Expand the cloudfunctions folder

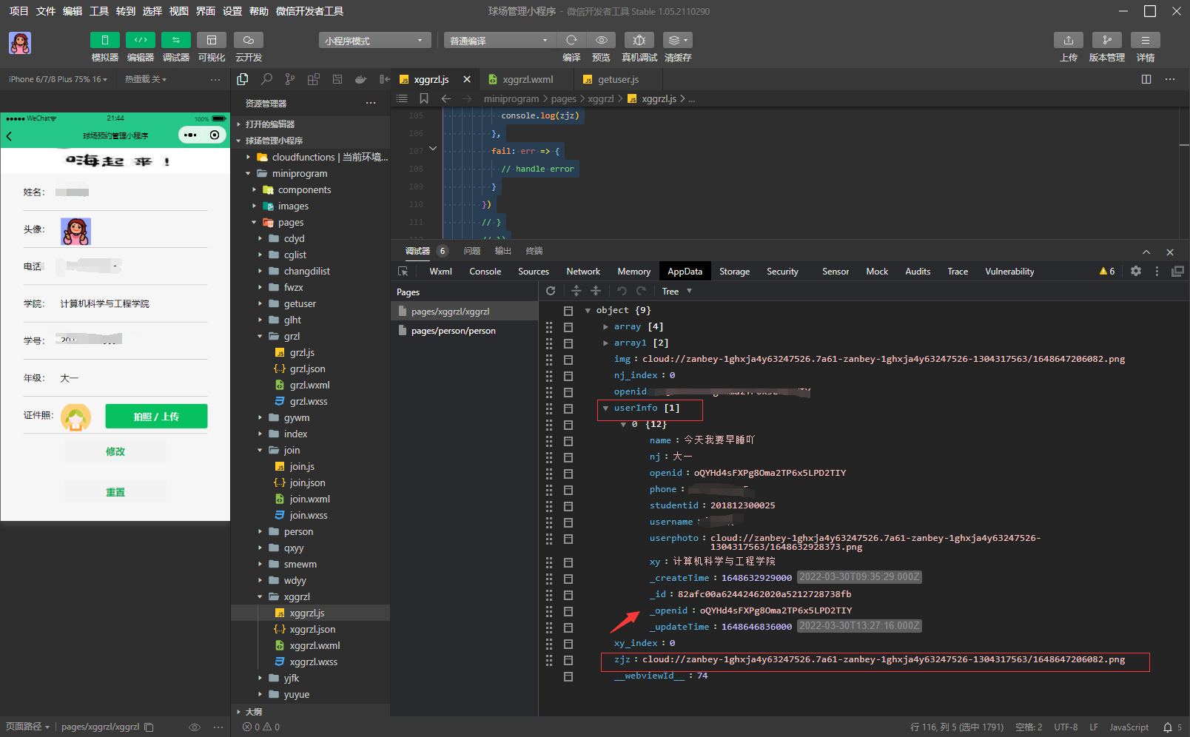(x=248, y=157)
